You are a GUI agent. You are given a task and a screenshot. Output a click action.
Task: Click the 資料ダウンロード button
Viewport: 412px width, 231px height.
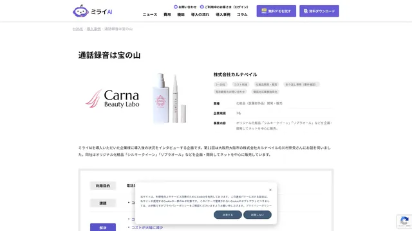click(319, 11)
